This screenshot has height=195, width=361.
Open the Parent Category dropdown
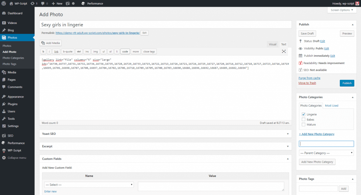coord(326,153)
